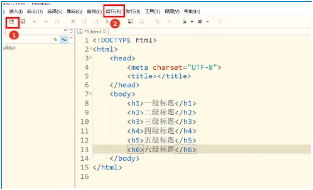Maximize the left project panel
The height and width of the screenshot is (190, 313).
pos(71,31)
